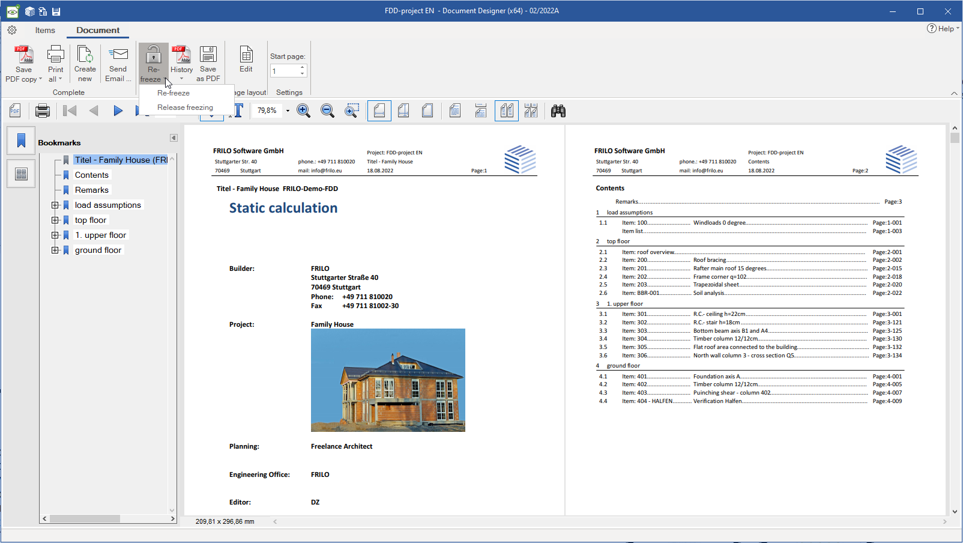Collapse the Bookmarks panel with the arrow
963x543 pixels.
click(x=174, y=138)
